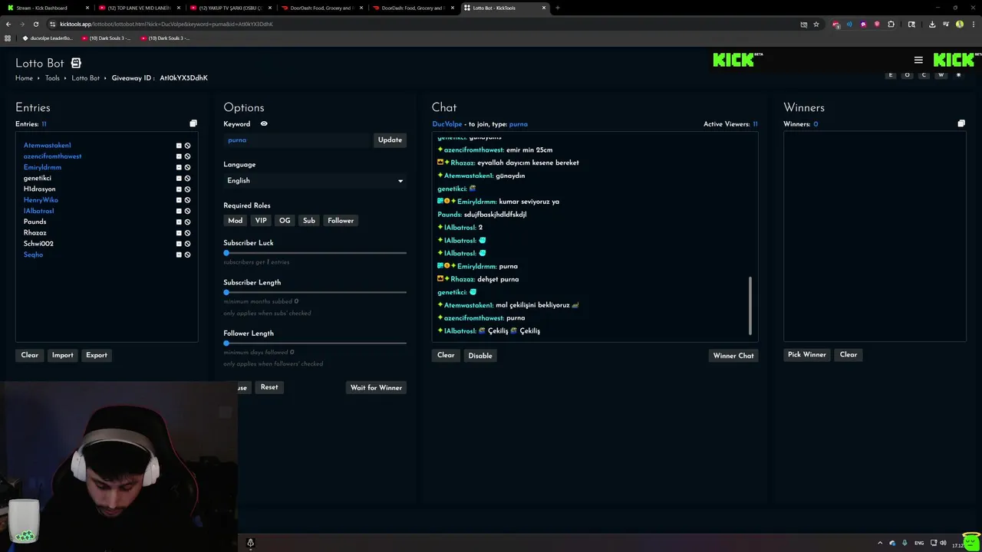Remove the Atemwastaken1 entry with the minus icon
The image size is (982, 552).
179,146
